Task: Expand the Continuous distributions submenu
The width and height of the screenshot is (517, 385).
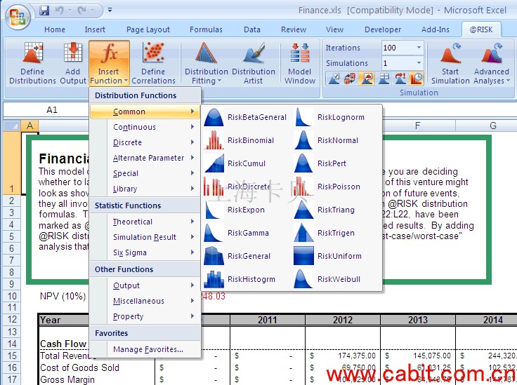Action: [145, 127]
